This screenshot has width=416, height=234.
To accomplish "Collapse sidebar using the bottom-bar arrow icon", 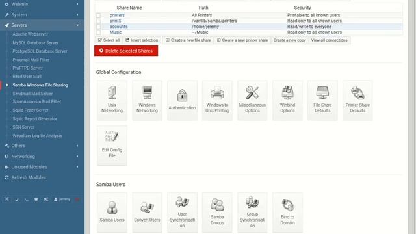I will pos(6,199).
